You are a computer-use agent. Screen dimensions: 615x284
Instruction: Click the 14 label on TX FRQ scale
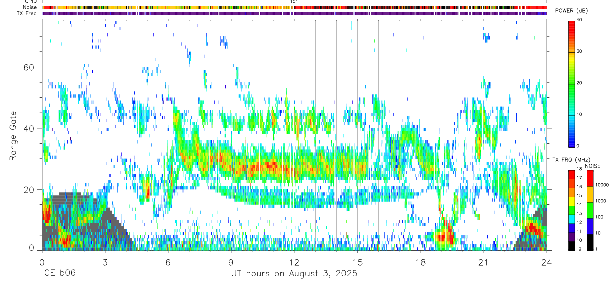[x=580, y=204]
